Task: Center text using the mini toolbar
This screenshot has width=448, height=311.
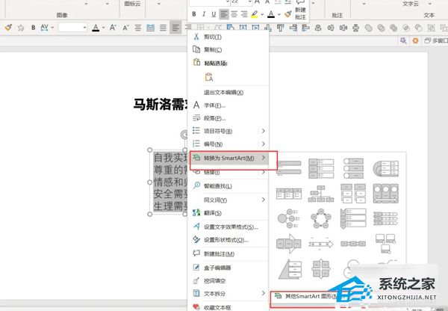Action: [x=234, y=13]
